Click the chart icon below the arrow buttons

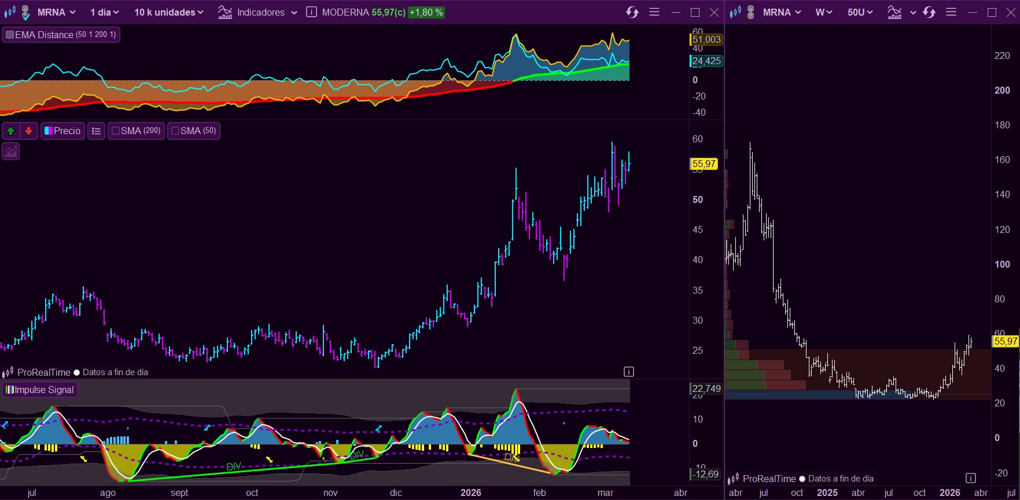11,152
